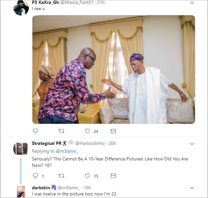Viewport: 208px width, 198px height.
Task: Retweet the P3 KaKra_Gh photo tweet
Action: (61, 131)
